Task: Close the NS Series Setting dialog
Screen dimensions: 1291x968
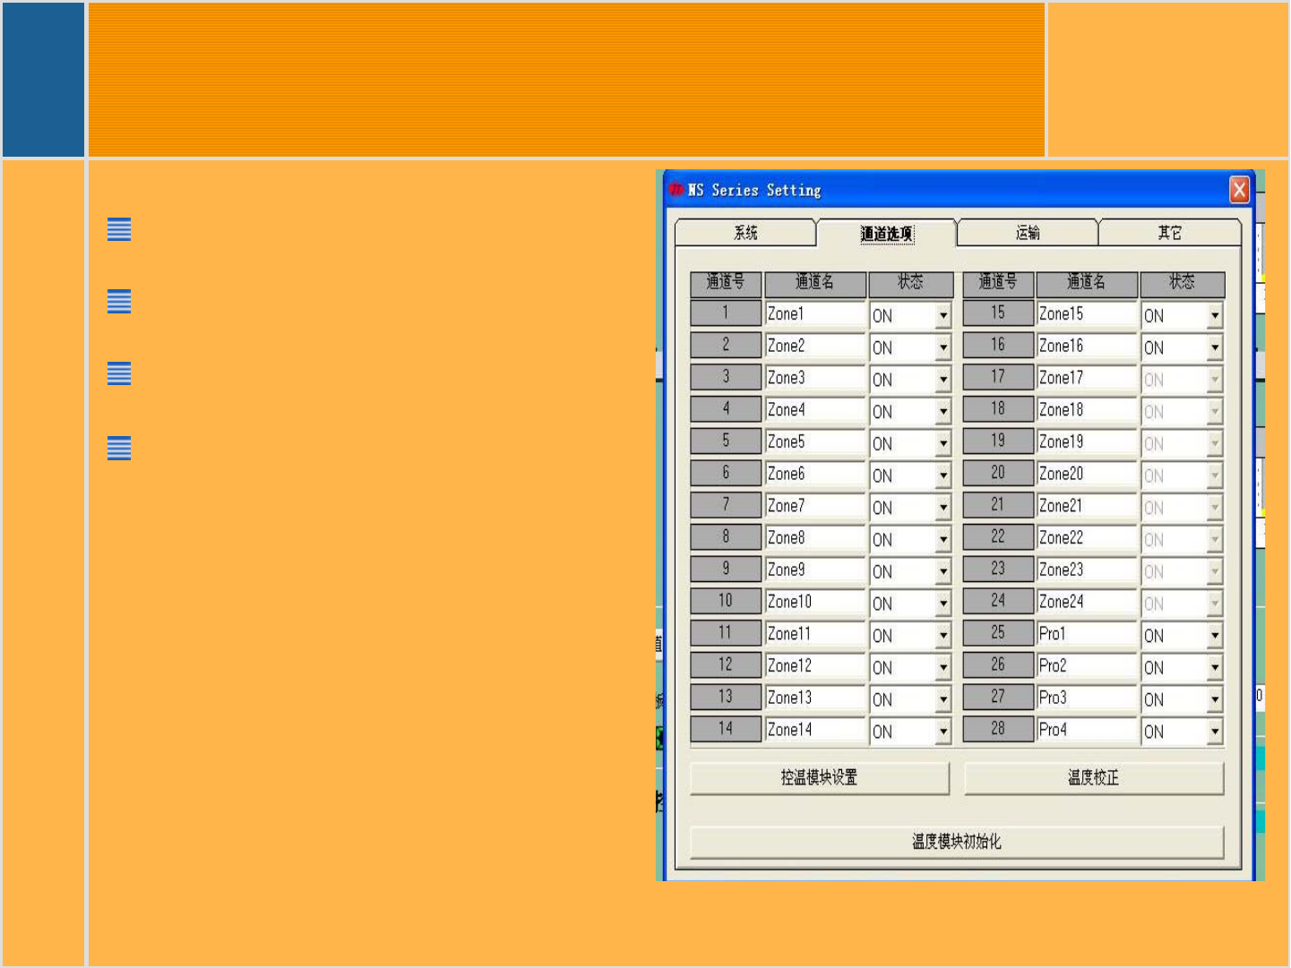Action: pyautogui.click(x=1239, y=190)
